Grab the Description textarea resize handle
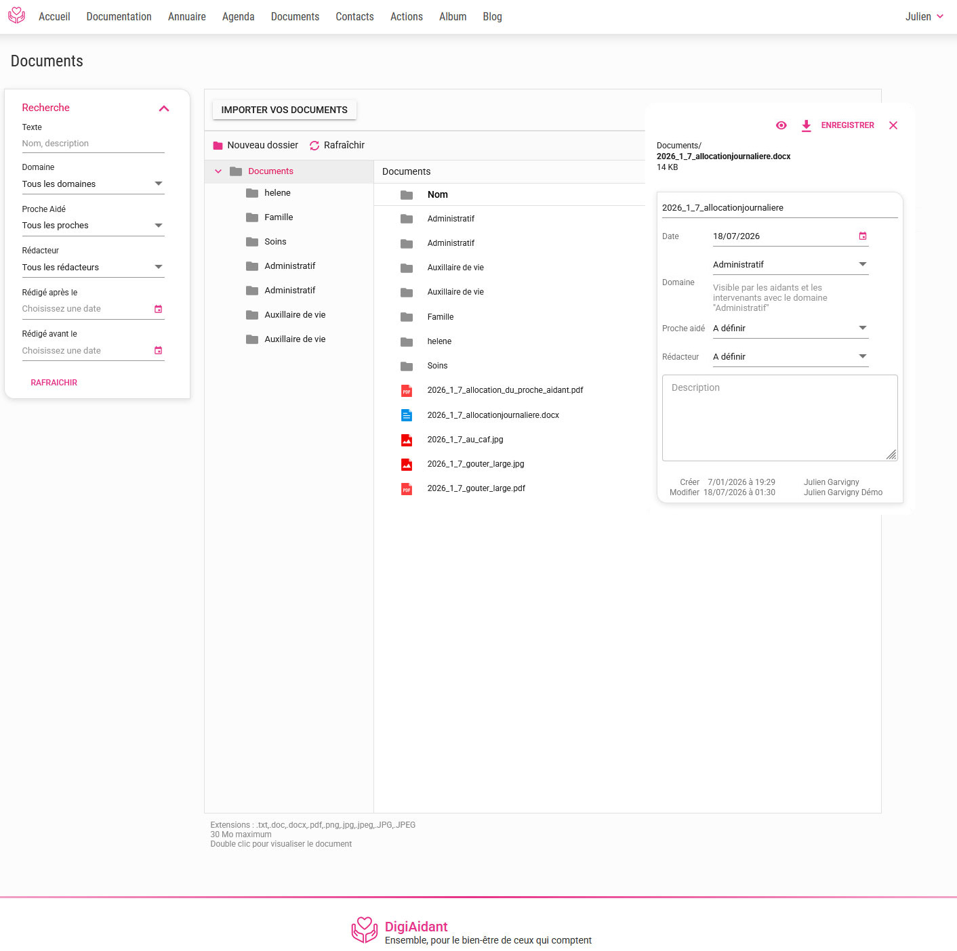This screenshot has width=957, height=951. pyautogui.click(x=892, y=455)
